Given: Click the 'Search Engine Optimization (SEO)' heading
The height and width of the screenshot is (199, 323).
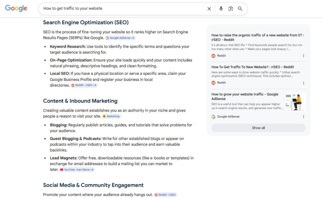Looking at the screenshot, I should coord(86,22).
